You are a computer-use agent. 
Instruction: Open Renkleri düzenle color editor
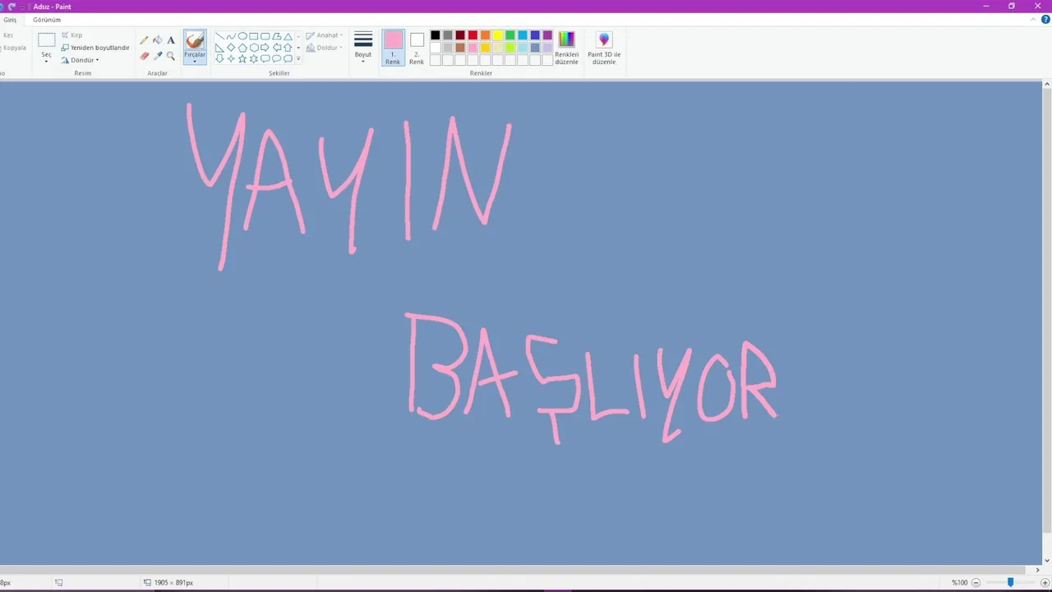pyautogui.click(x=566, y=49)
